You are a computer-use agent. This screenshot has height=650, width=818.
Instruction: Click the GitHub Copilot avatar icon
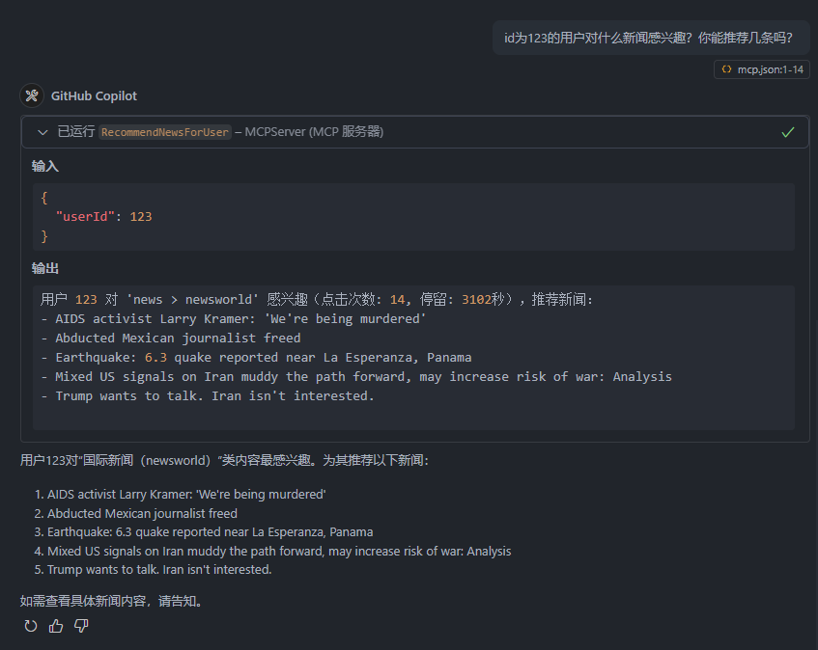point(32,95)
